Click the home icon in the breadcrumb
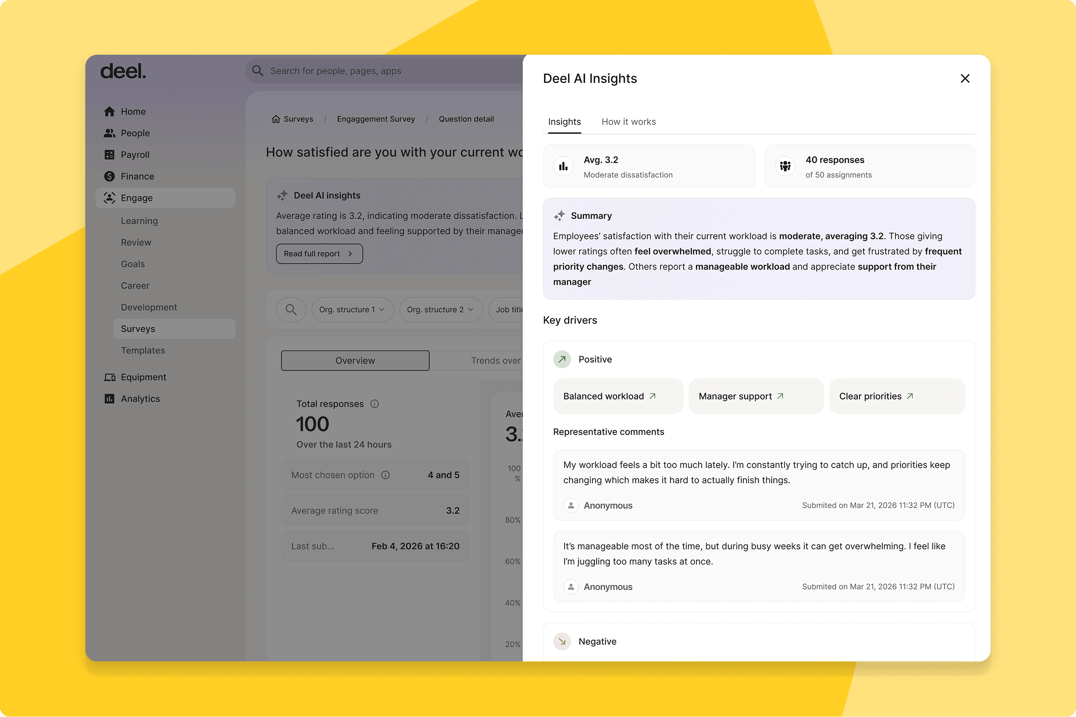1076x717 pixels. [276, 119]
